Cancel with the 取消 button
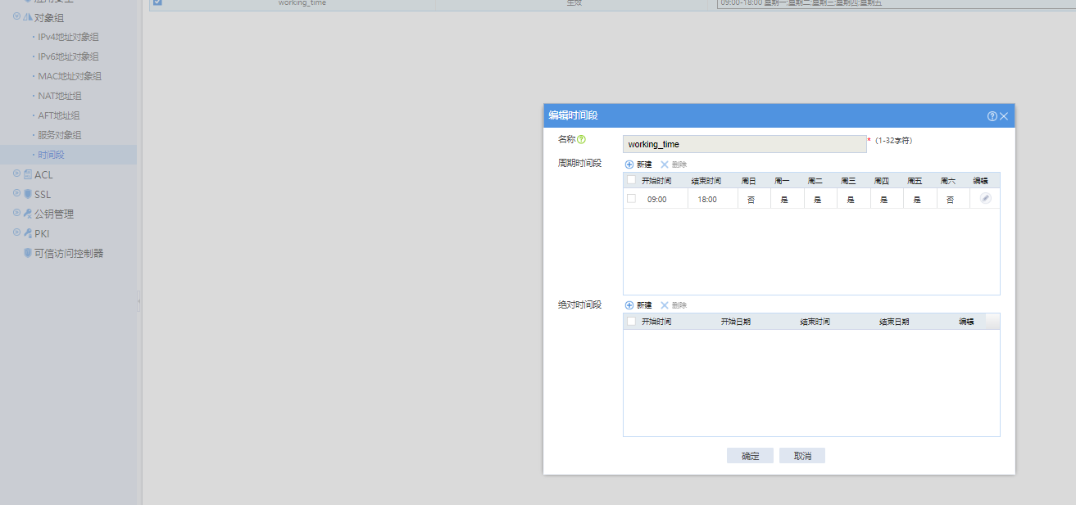The height and width of the screenshot is (505, 1076). pos(802,456)
